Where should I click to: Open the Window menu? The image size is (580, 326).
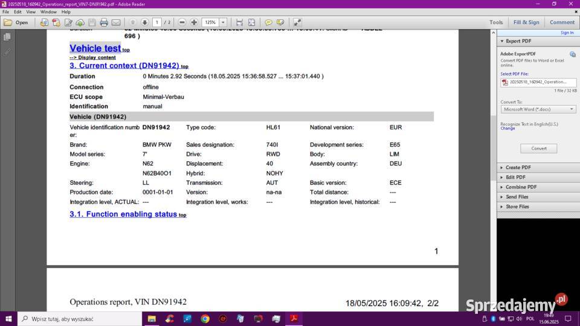click(48, 12)
